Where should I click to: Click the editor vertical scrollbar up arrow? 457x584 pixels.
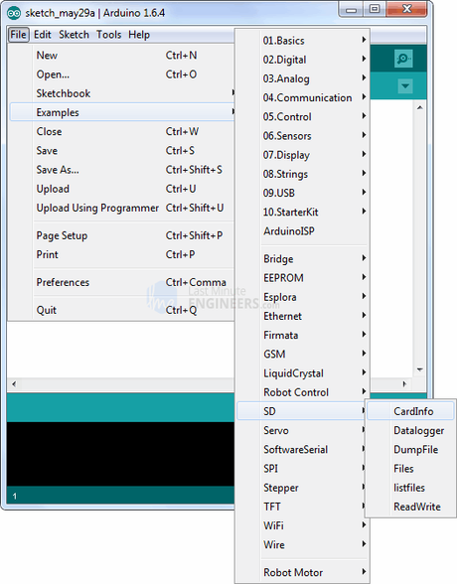coord(420,107)
